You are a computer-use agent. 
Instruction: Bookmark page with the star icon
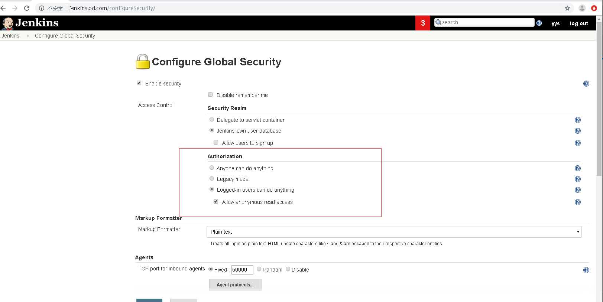[567, 8]
